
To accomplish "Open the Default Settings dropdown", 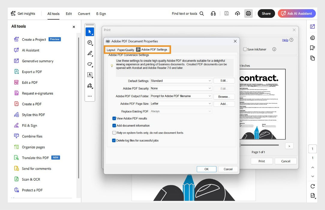I will 209,81.
